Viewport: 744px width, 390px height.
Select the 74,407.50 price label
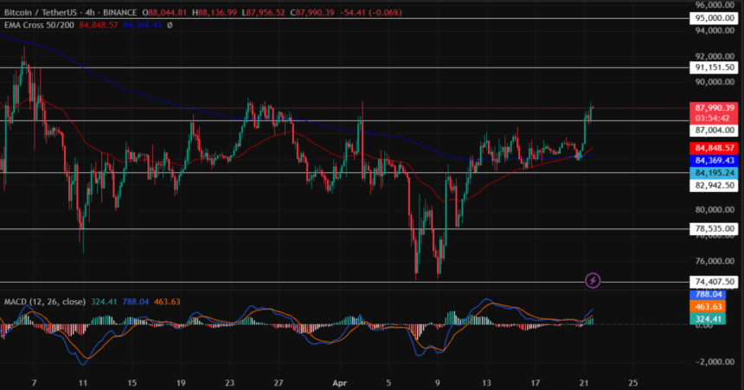pos(714,282)
